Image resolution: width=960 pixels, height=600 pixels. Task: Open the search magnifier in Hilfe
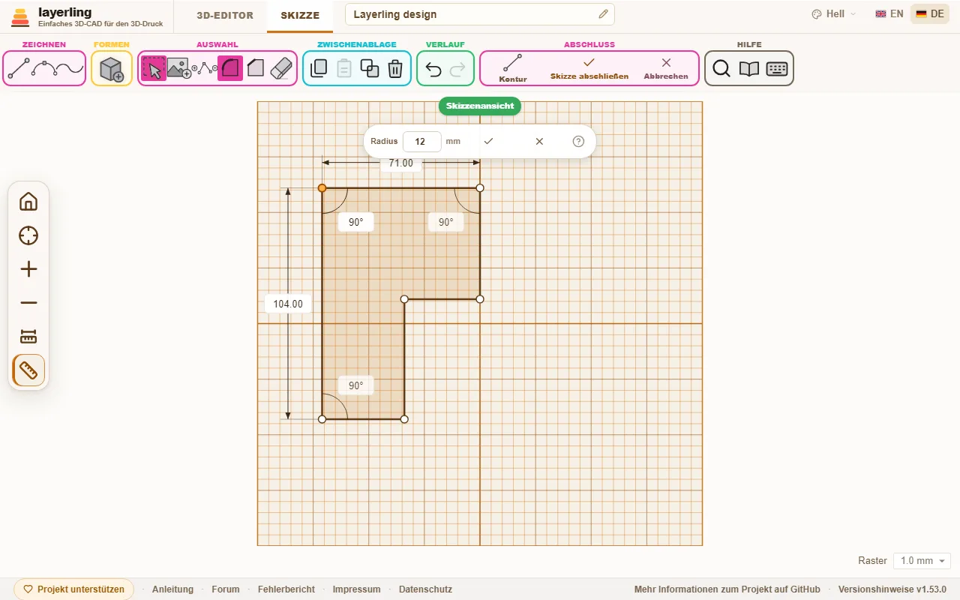point(721,69)
